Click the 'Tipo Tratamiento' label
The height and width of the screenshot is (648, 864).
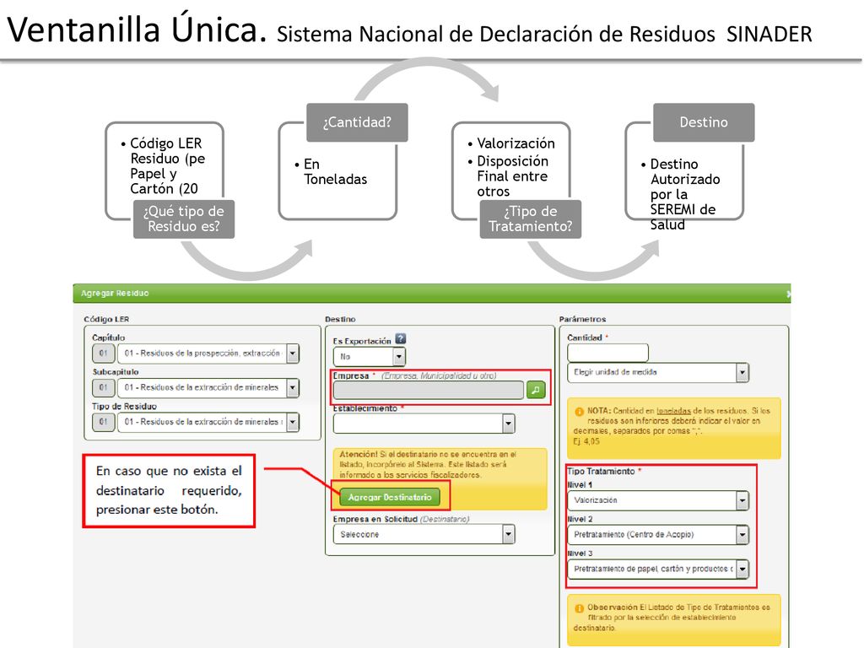tap(601, 471)
